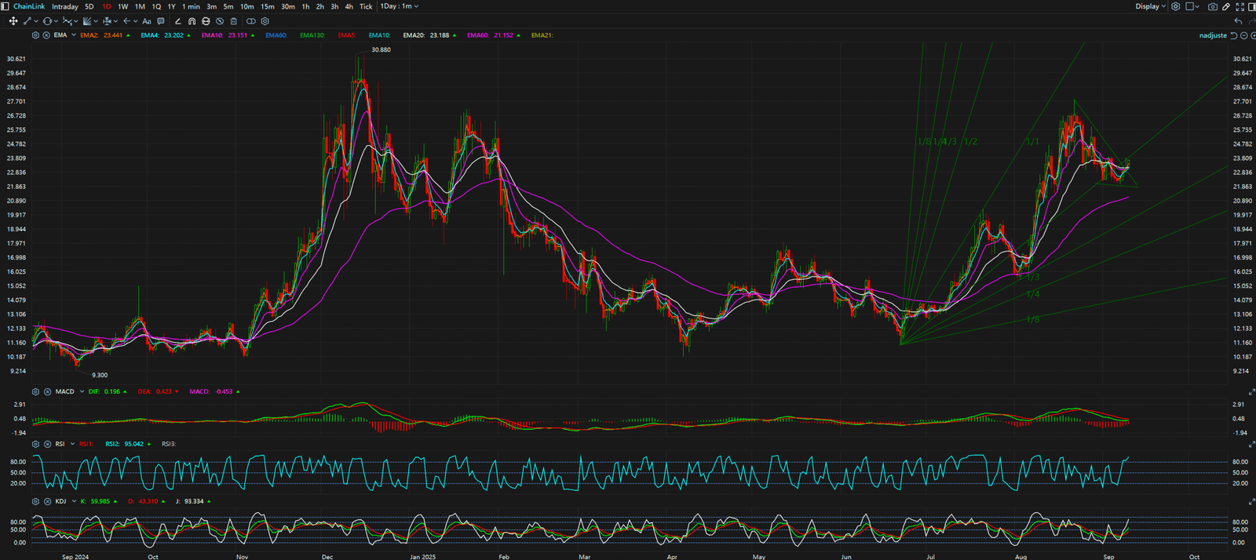Click the 9.300 low price label
The image size is (1256, 560).
[100, 375]
